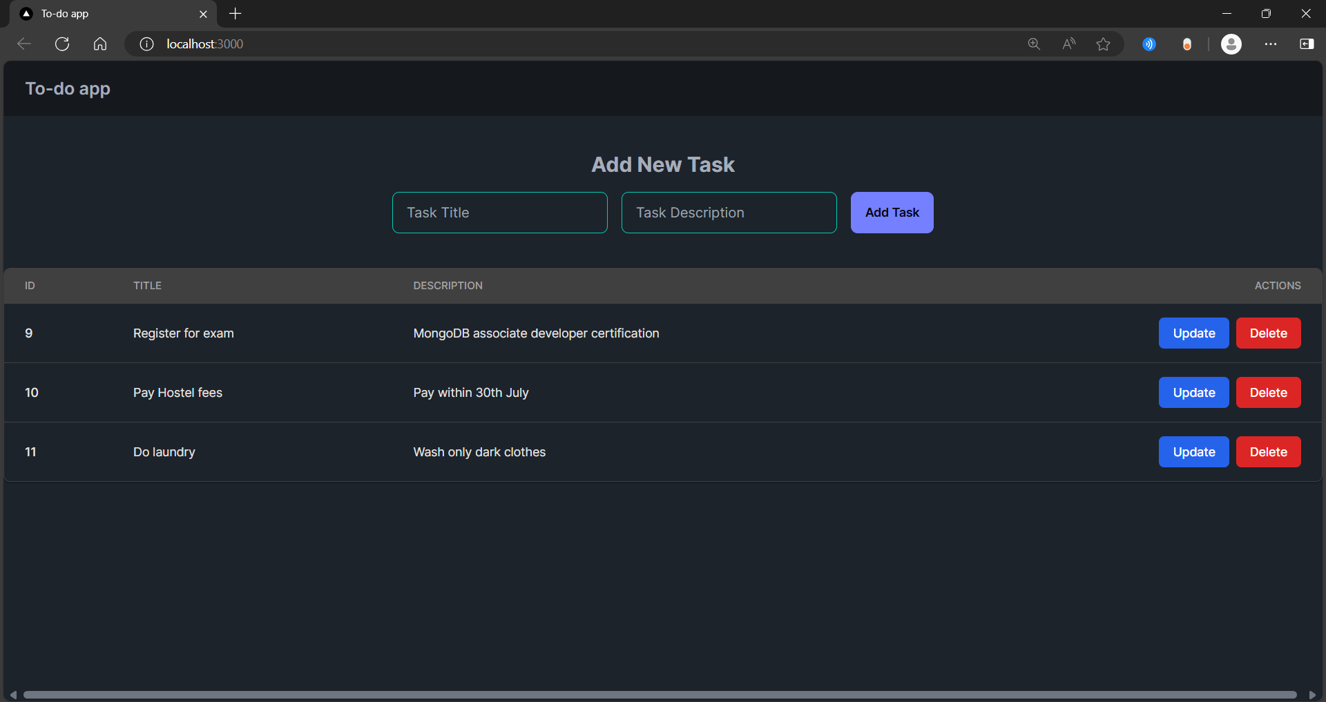Open browser Settings and more menu

[1271, 44]
